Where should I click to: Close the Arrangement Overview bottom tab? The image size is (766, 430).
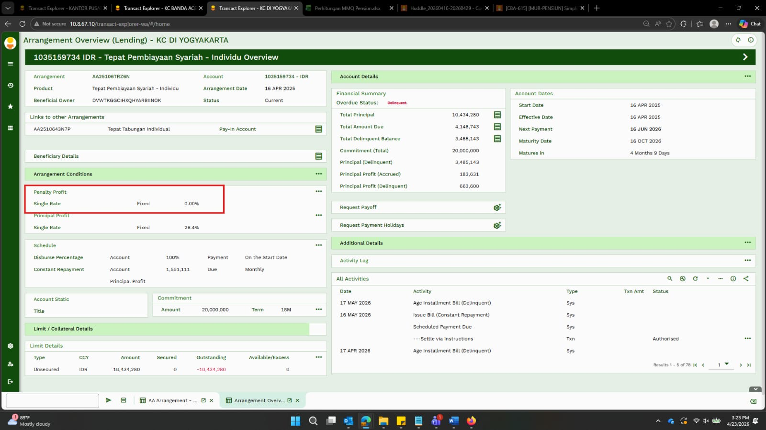297,400
